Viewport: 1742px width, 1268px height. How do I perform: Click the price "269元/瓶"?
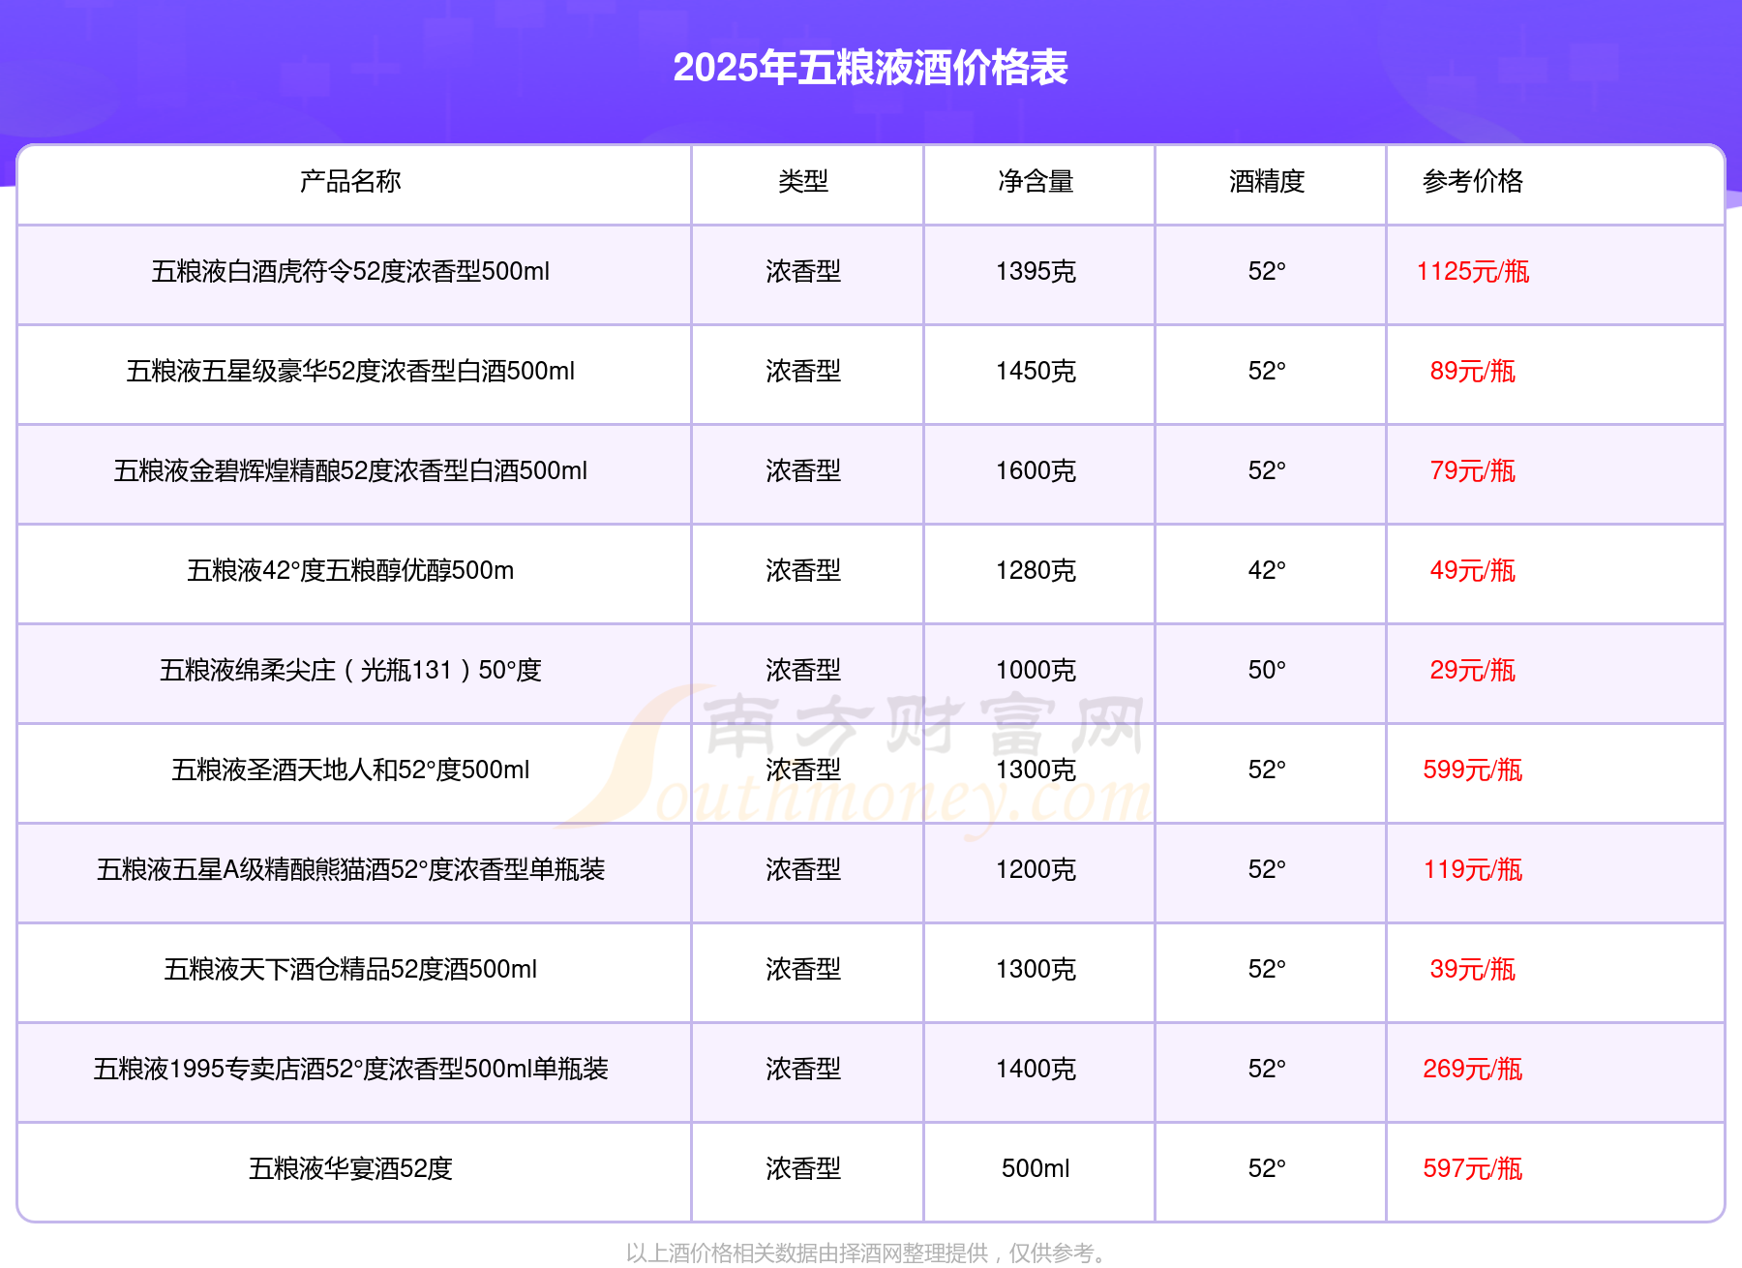(x=1472, y=1069)
